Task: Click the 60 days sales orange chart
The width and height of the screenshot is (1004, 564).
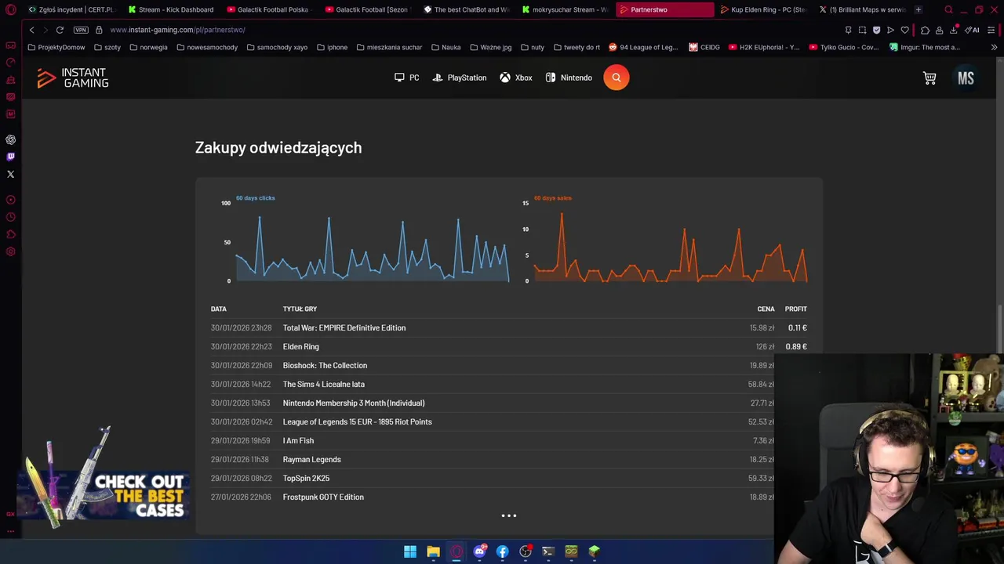Action: click(x=667, y=241)
